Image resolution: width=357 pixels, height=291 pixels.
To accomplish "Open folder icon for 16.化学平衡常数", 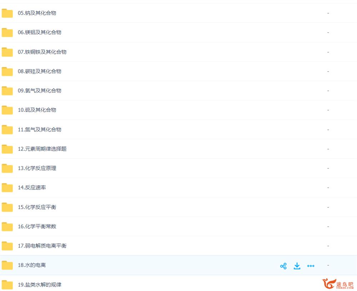I will [7, 226].
